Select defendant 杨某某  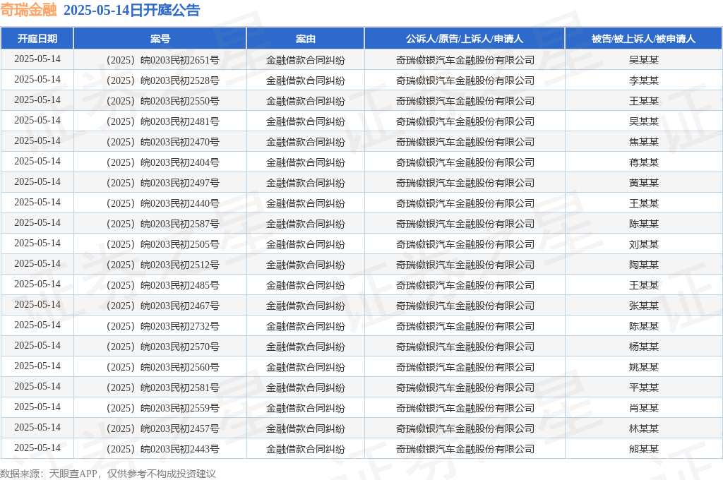[x=644, y=347]
